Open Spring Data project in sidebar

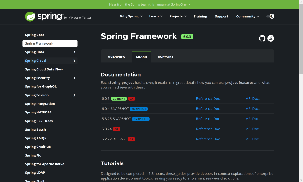[35, 52]
